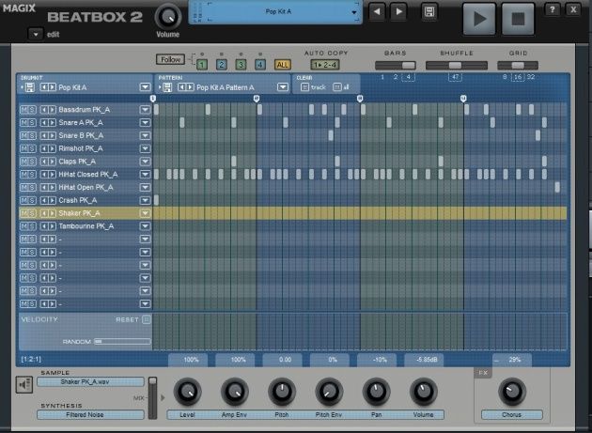Click the sample/synthesis Mix fader
The image size is (592, 433).
click(x=152, y=397)
